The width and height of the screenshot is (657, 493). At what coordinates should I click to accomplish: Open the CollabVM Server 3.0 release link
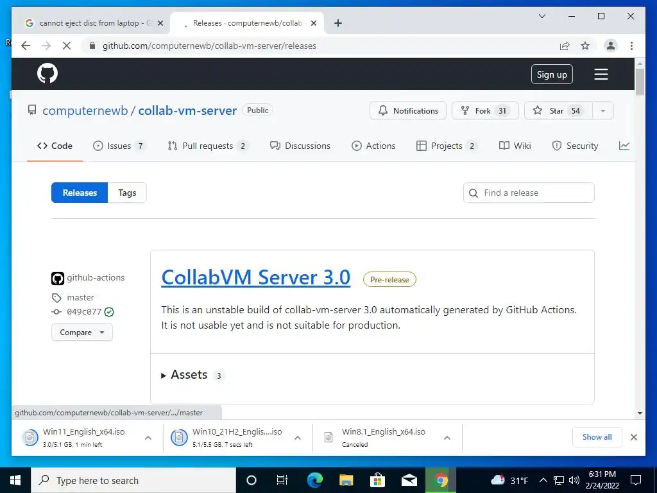[x=255, y=277]
